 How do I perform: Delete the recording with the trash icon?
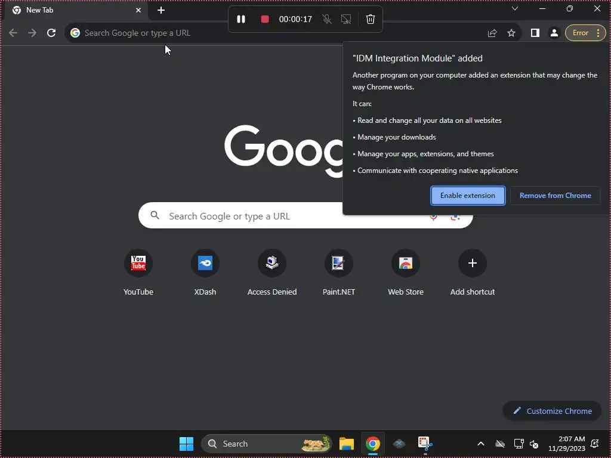click(371, 19)
